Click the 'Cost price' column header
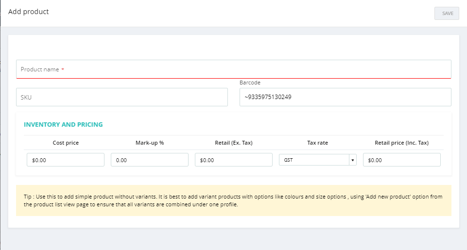 coord(66,143)
